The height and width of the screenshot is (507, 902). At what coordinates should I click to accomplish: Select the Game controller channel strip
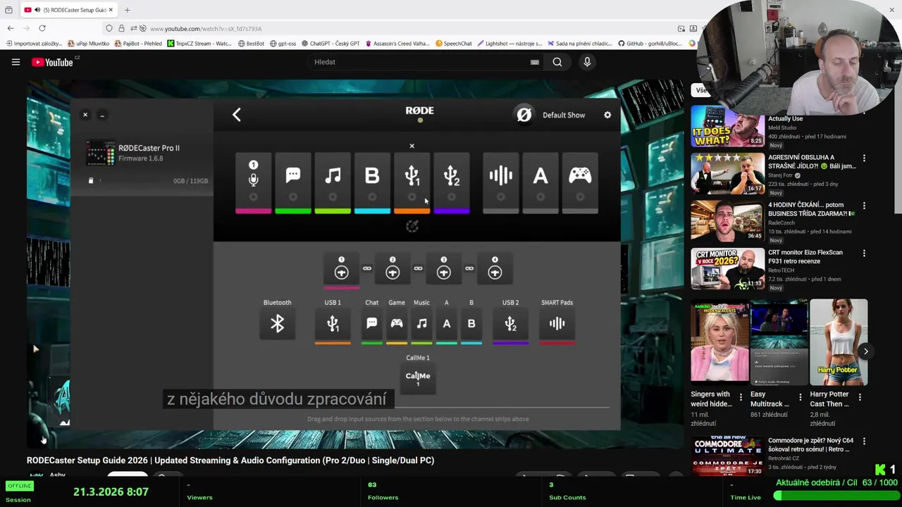[x=580, y=182]
